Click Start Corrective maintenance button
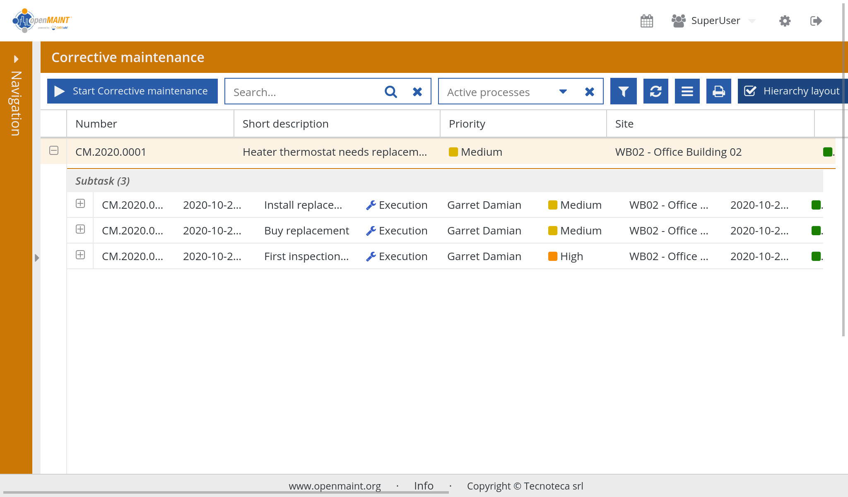The image size is (848, 497). 132,91
